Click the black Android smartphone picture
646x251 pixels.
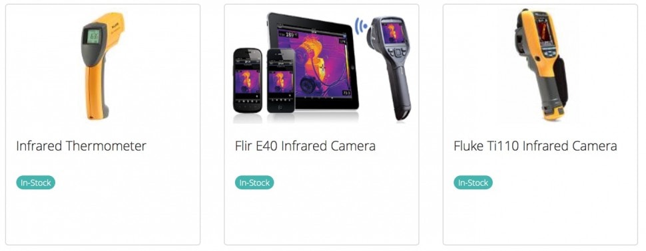248,80
